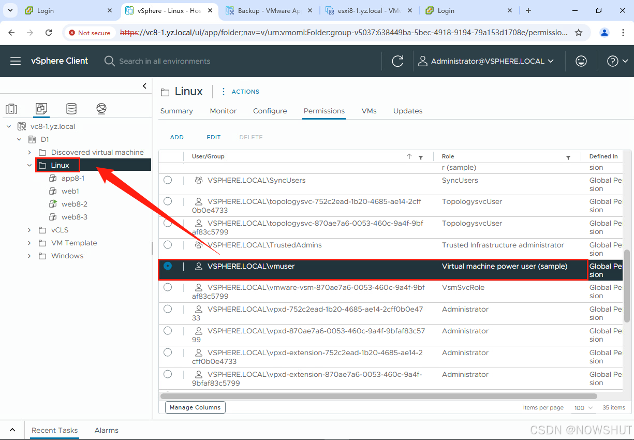This screenshot has height=440, width=634.
Task: Select the vpxd-752c2ead row radio button
Action: point(168,309)
